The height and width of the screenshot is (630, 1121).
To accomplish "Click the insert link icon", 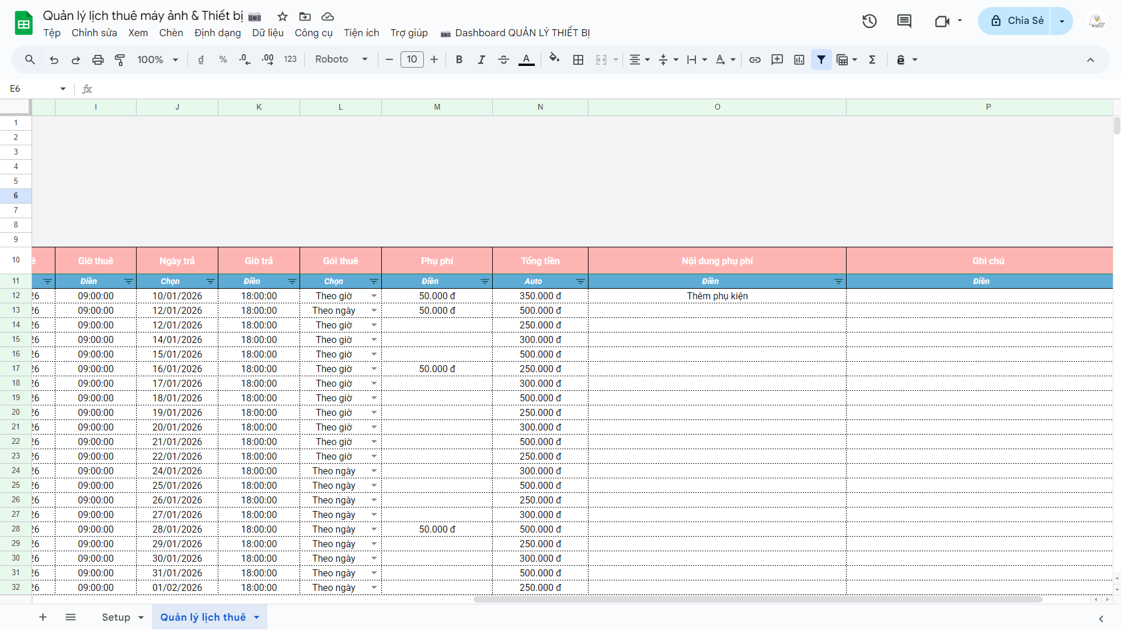I will click(x=755, y=60).
